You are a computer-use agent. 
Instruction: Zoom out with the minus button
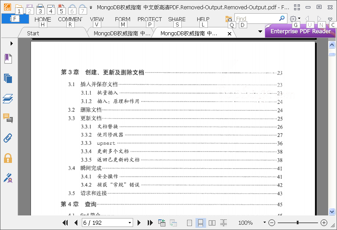272,222
